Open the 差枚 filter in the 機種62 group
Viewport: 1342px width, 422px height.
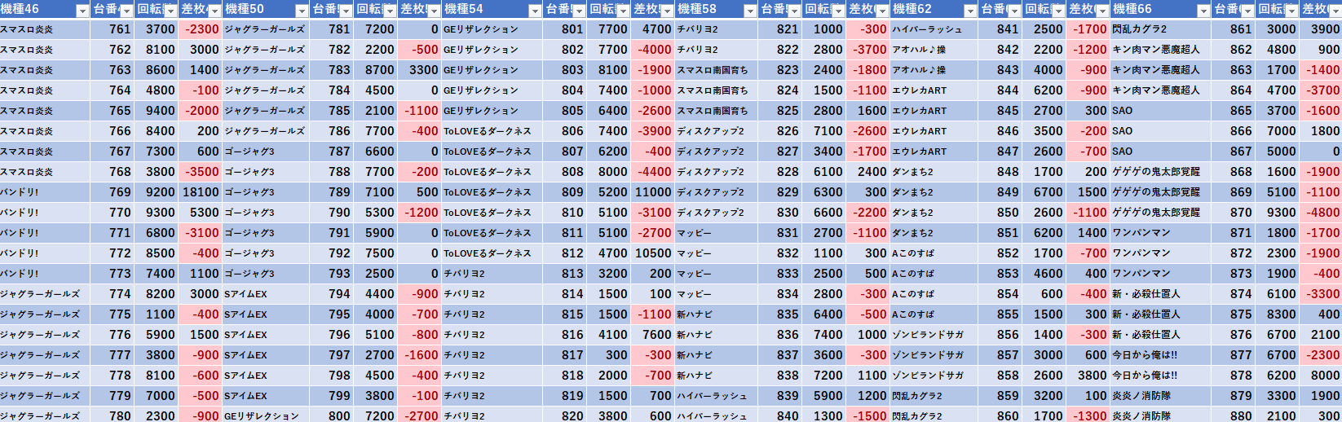pos(1102,11)
